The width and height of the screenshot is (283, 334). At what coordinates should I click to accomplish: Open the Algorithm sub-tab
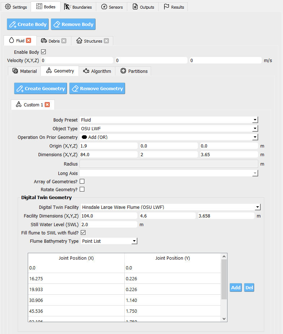click(97, 71)
